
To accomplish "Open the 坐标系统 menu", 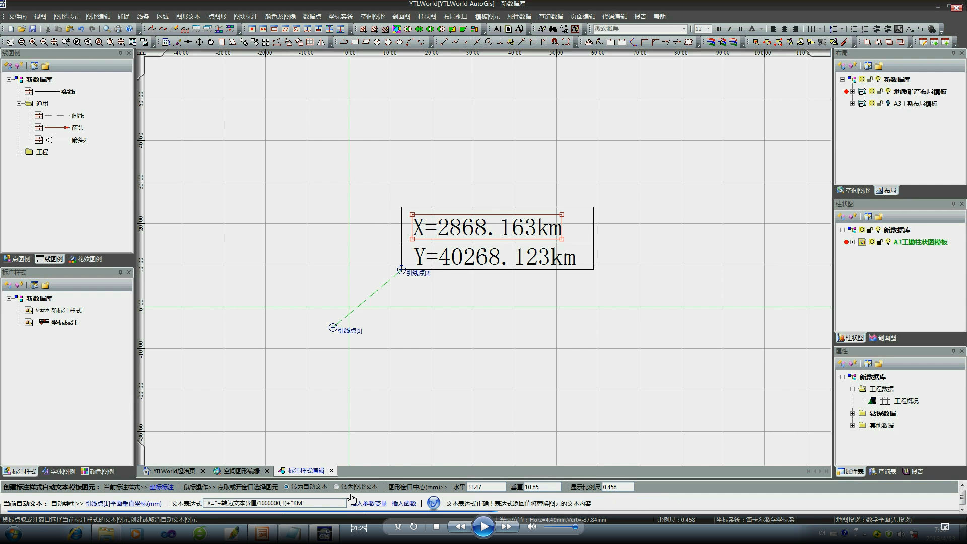I will [340, 17].
